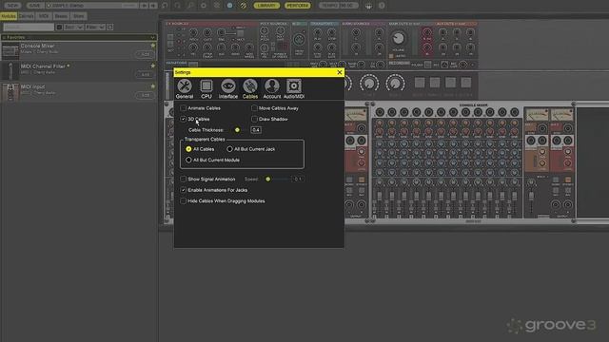The width and height of the screenshot is (609, 342).
Task: Click the module search input field
Action: click(x=29, y=28)
